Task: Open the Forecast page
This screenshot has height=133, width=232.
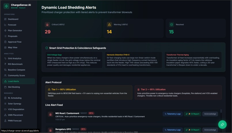Action: pyautogui.click(x=18, y=25)
